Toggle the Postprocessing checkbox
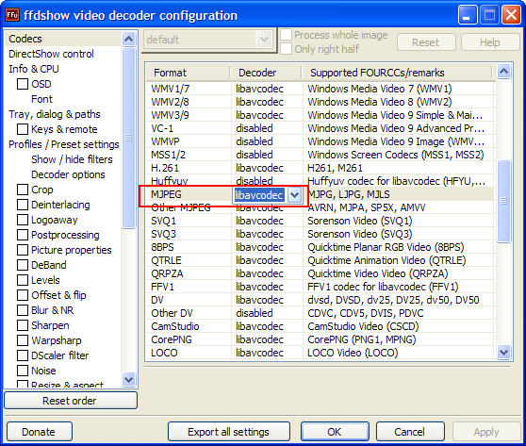Viewport: 526px width, 446px height. (23, 235)
